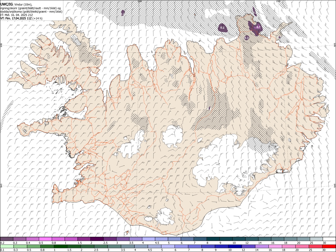Screen dimensions: 336x252
Task: Click the 18 swatch in rain legend
Action: 288,246
